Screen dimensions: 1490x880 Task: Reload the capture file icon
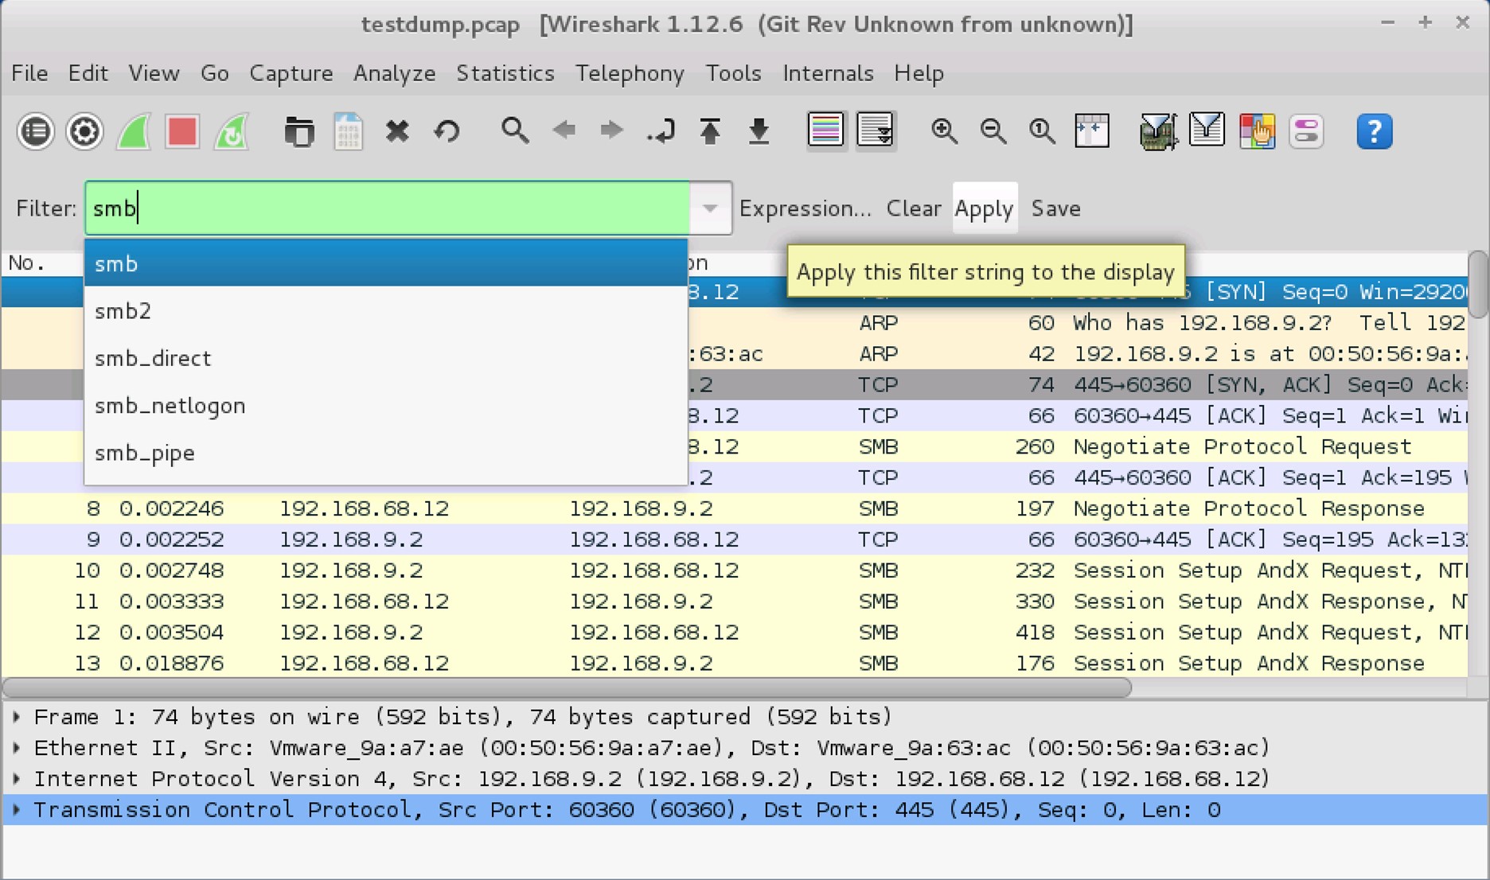click(x=447, y=131)
